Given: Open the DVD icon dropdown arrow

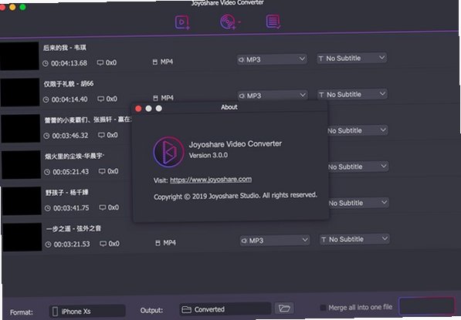Looking at the screenshot, I should [x=239, y=22].
